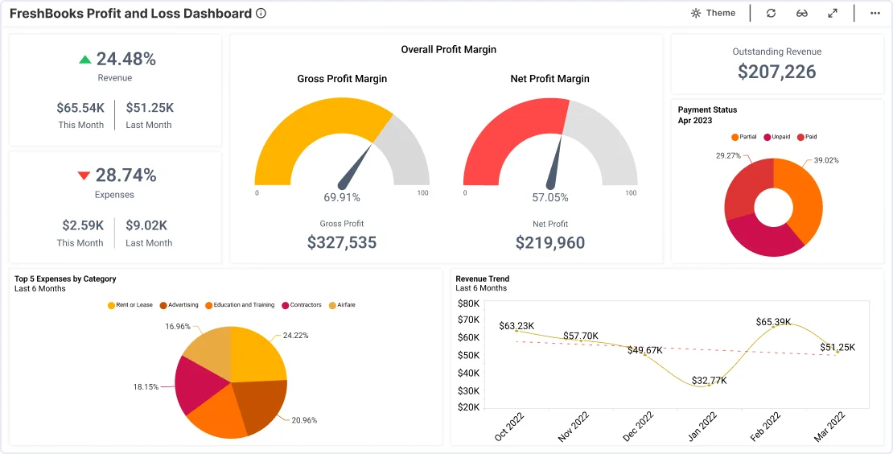893x454 pixels.
Task: Open the Theme selector
Action: (714, 13)
